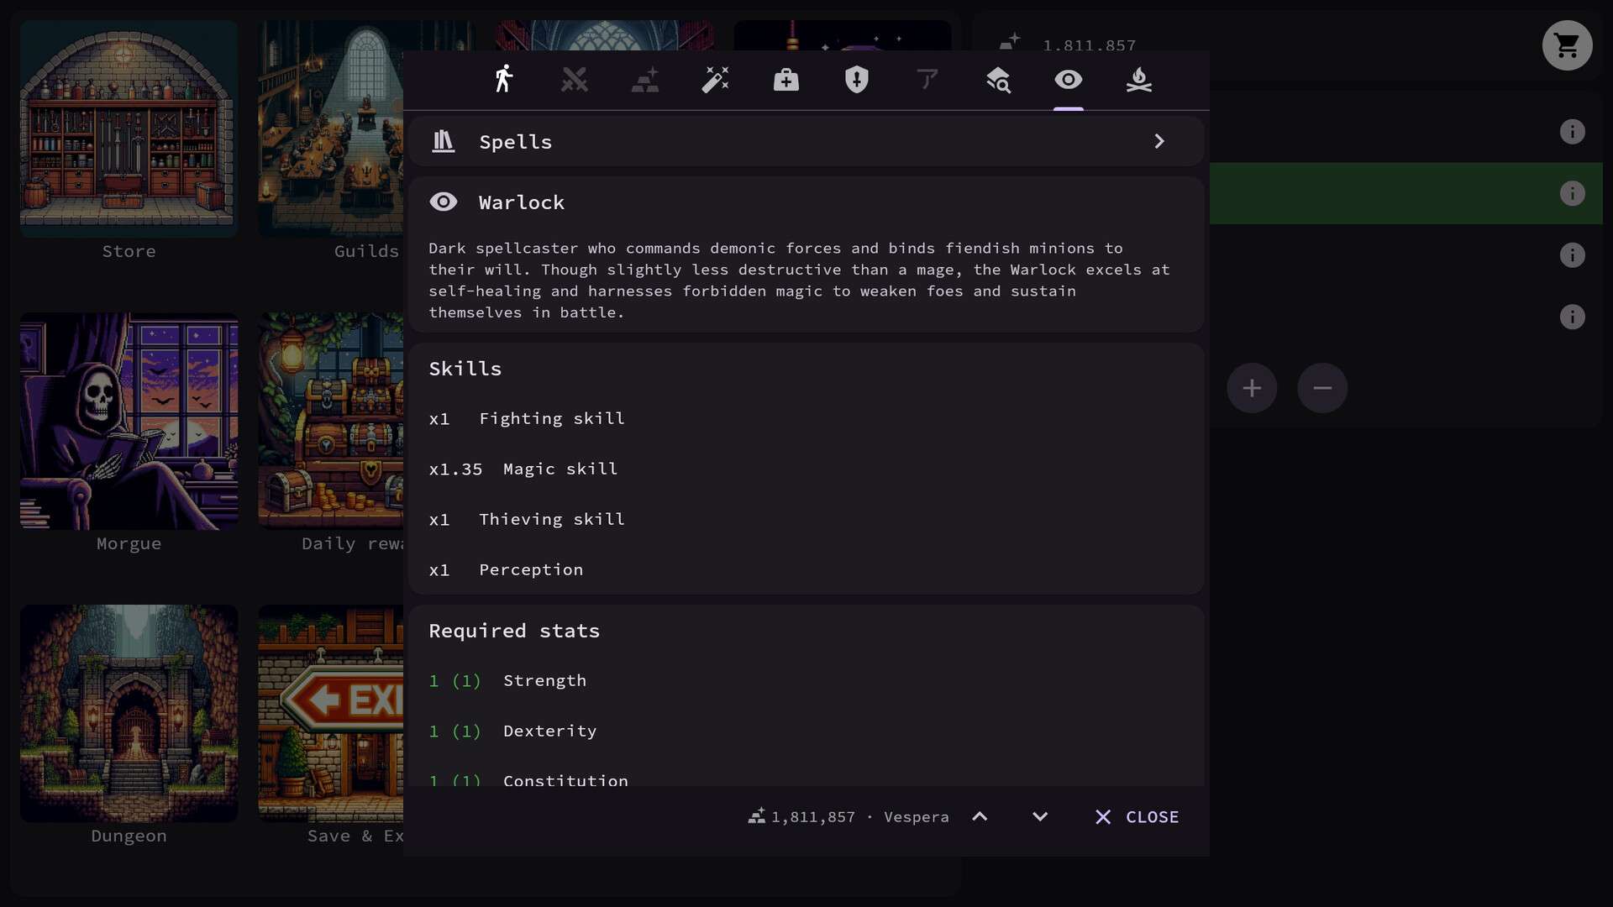Go to next entry with down chevron
Image resolution: width=1613 pixels, height=907 pixels.
click(1040, 817)
